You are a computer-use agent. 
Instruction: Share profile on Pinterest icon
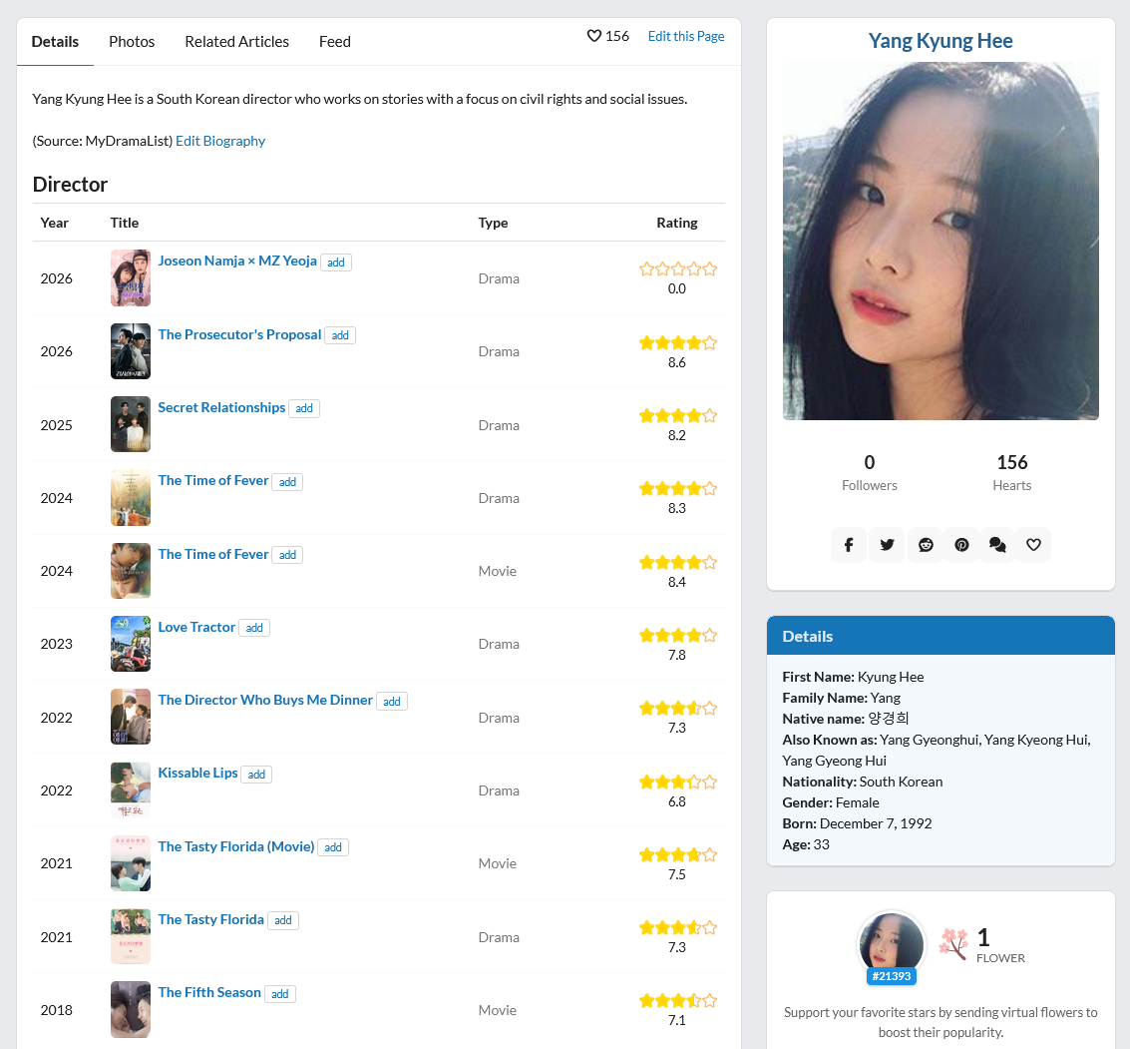pyautogui.click(x=961, y=545)
